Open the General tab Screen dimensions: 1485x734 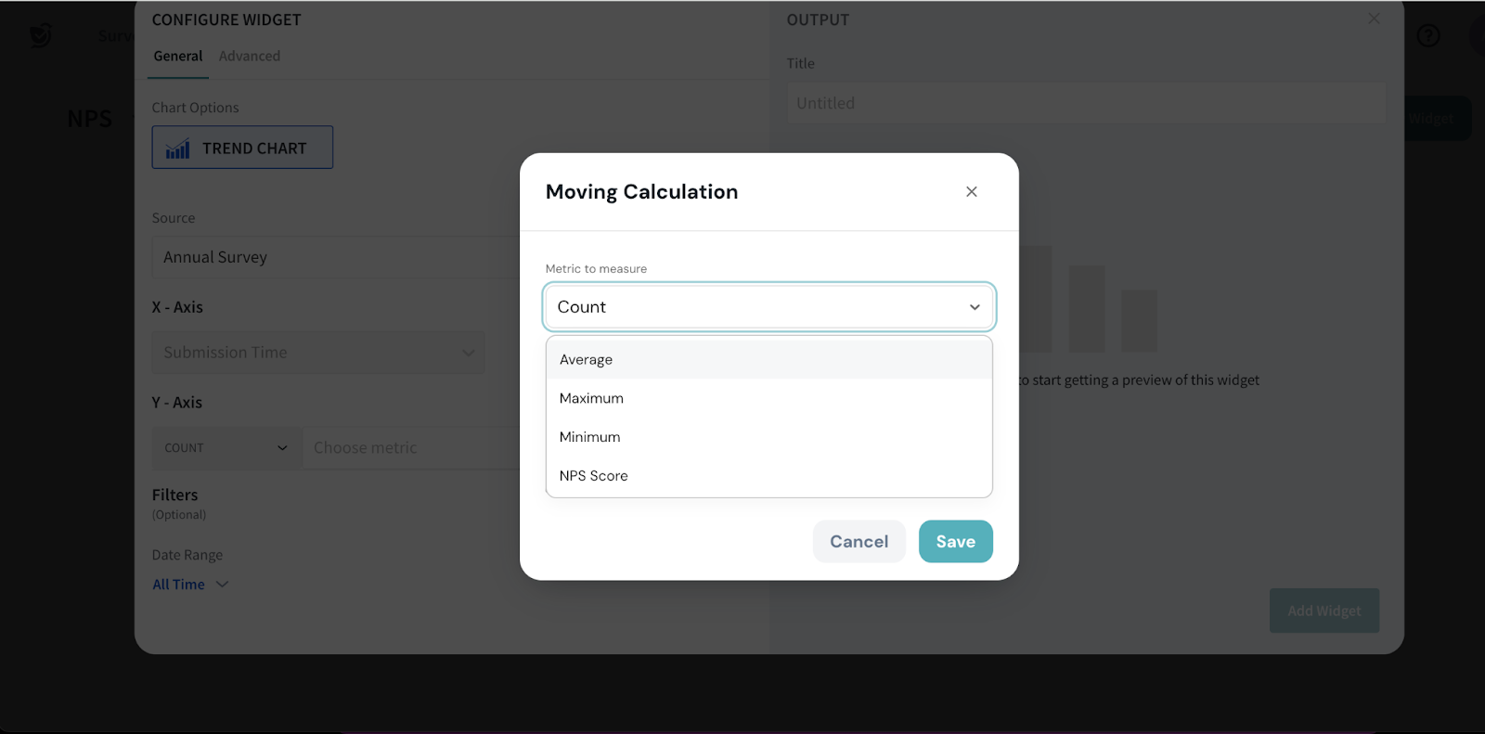point(177,57)
